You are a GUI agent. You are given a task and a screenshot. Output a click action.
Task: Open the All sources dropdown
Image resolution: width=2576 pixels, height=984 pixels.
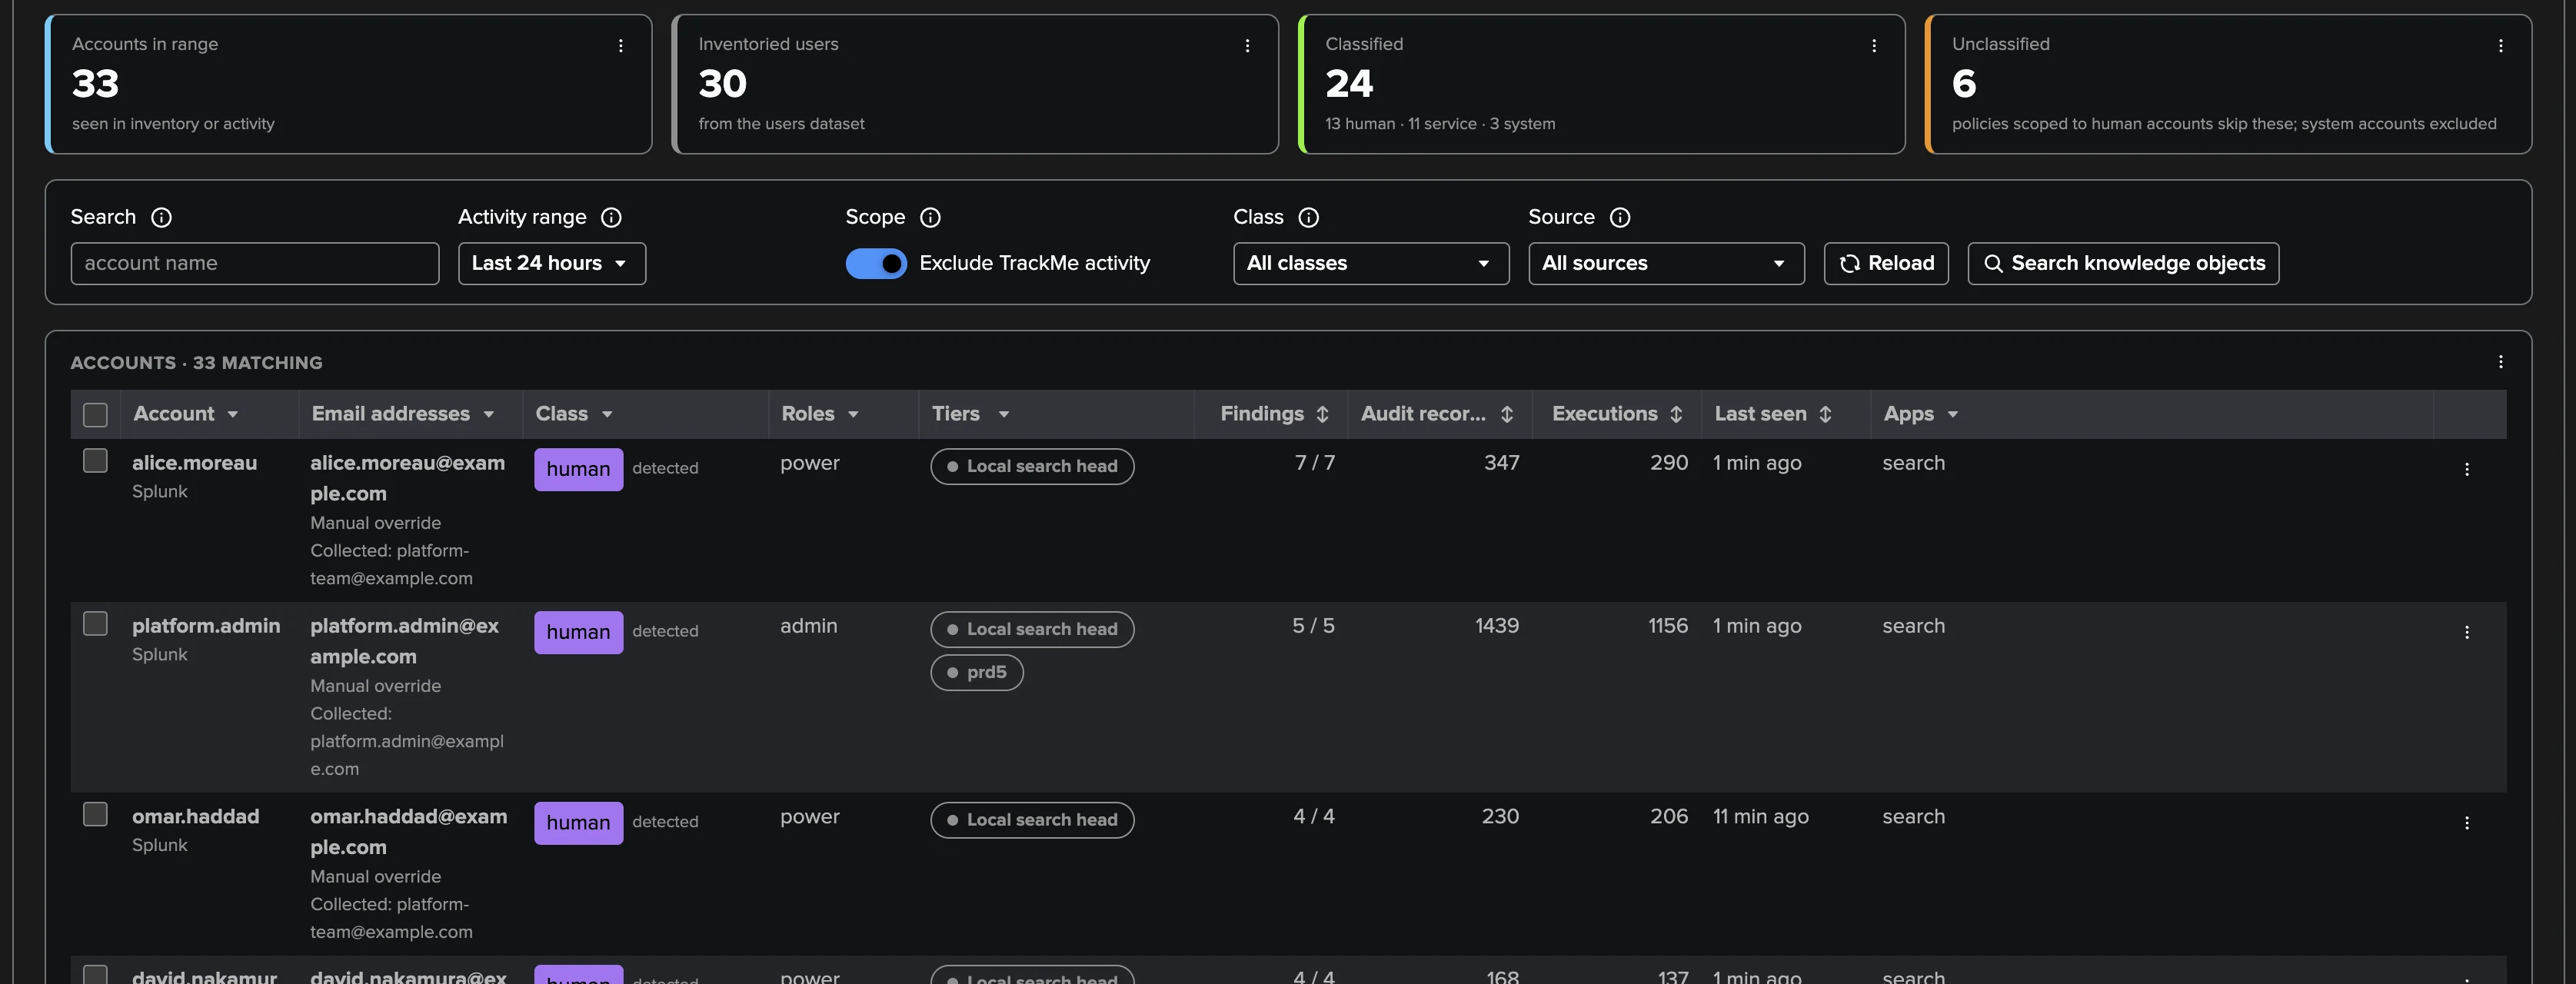[x=1666, y=264]
